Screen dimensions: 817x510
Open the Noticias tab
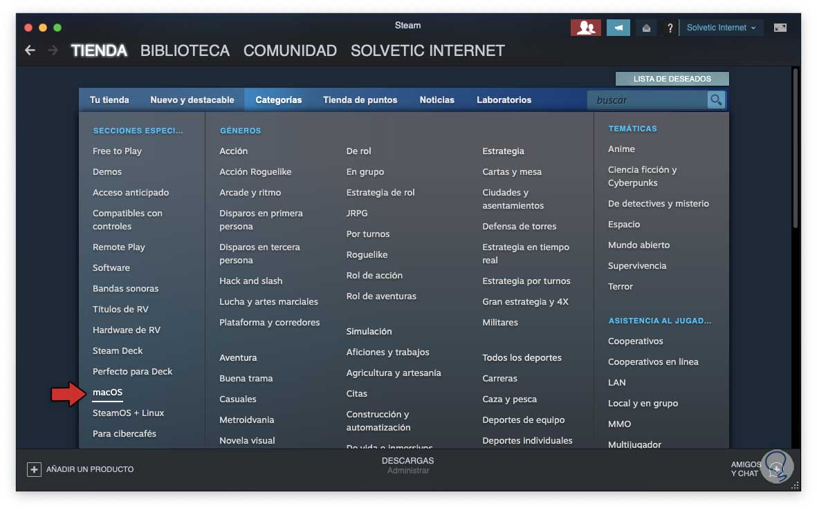click(437, 100)
